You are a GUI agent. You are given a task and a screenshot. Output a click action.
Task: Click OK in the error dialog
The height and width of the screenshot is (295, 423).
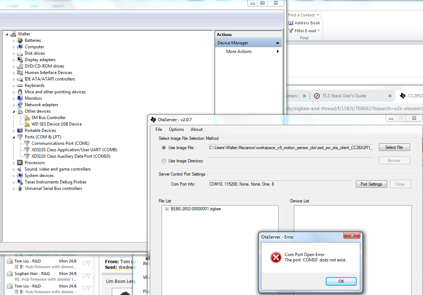(x=341, y=281)
